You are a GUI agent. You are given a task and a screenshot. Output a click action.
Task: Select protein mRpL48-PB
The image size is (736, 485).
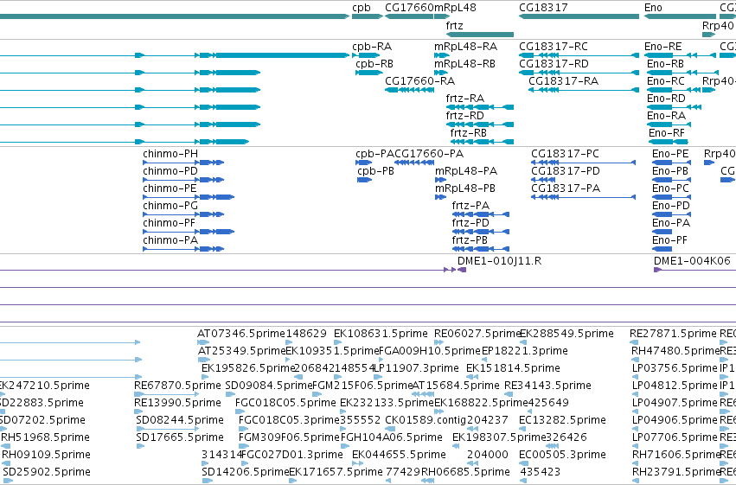point(440,197)
